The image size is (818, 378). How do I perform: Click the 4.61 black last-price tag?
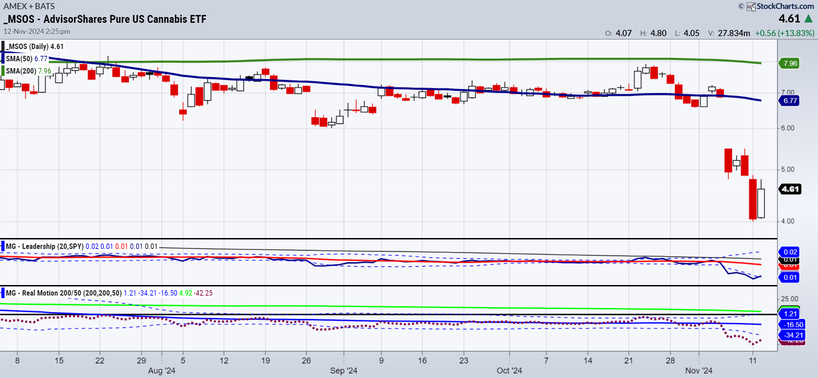click(x=790, y=189)
